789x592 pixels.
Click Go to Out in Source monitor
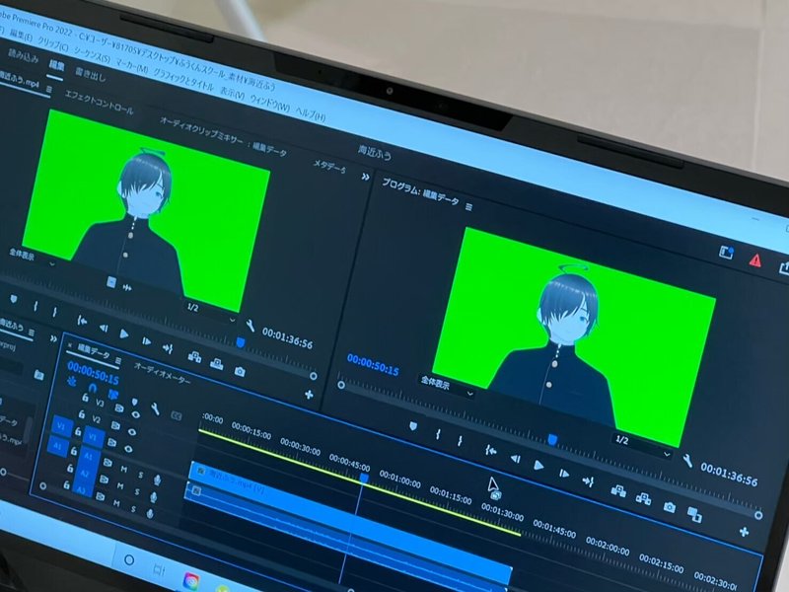pos(168,348)
